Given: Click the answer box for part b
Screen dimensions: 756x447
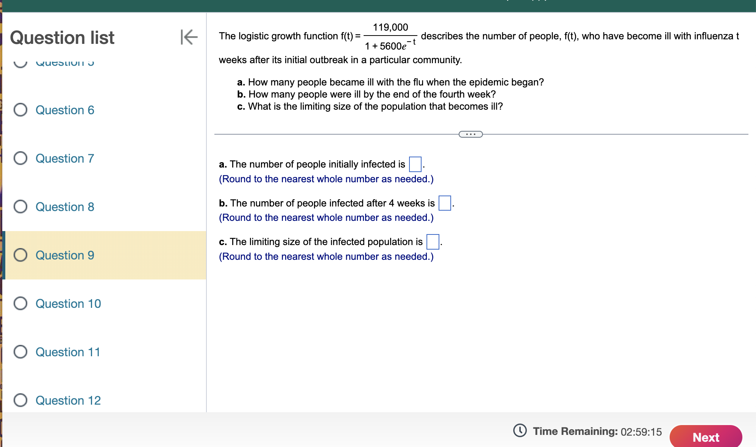Looking at the screenshot, I should tap(445, 203).
